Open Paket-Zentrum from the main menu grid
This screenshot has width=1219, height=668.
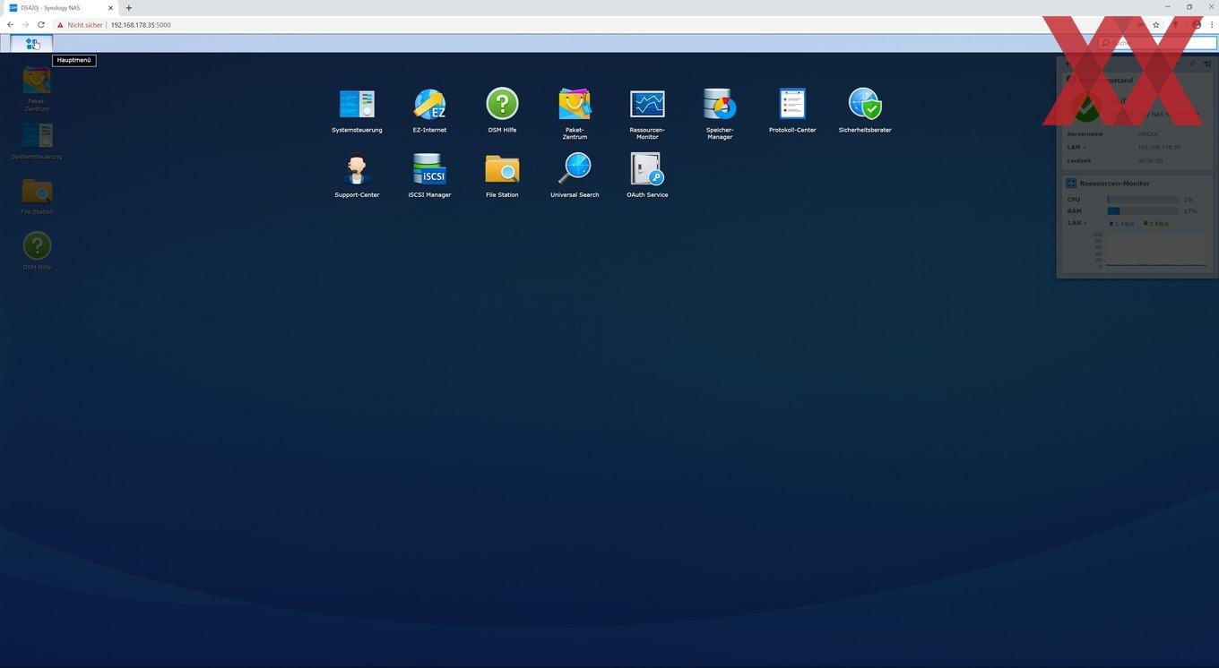tap(575, 114)
